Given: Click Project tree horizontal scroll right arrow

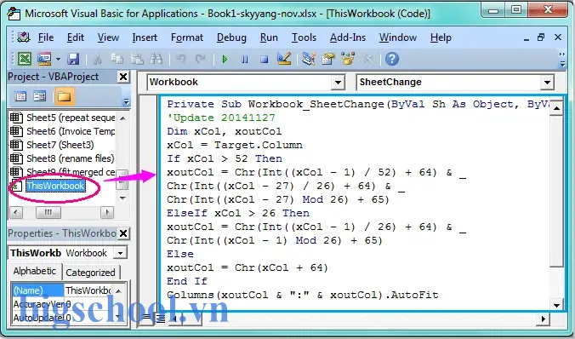Looking at the screenshot, I should tap(106, 212).
